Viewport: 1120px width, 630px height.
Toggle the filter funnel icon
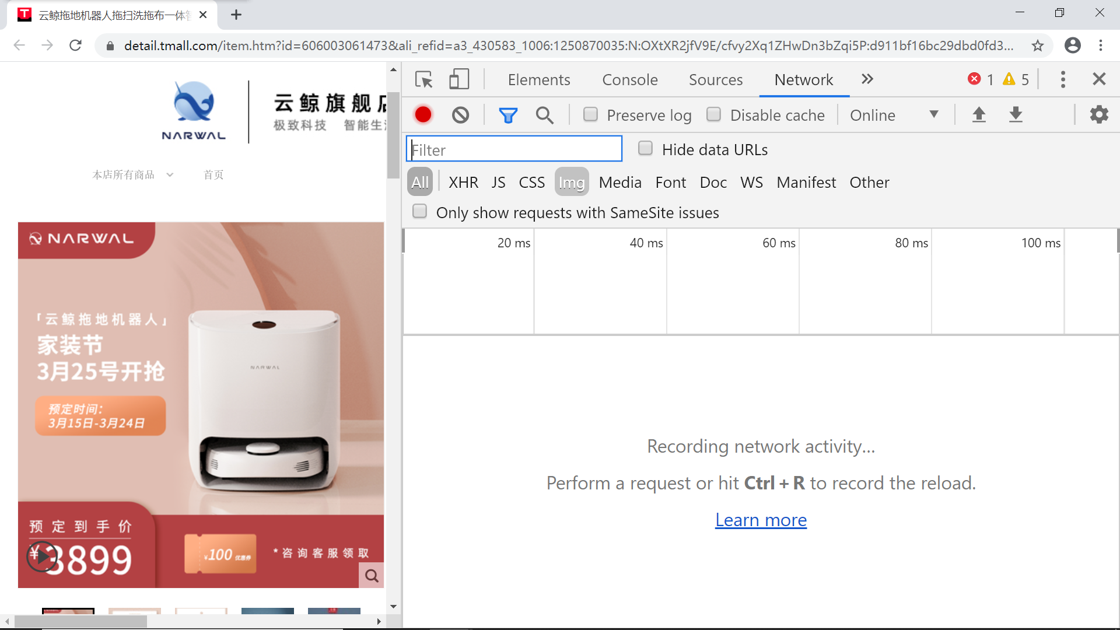(508, 115)
